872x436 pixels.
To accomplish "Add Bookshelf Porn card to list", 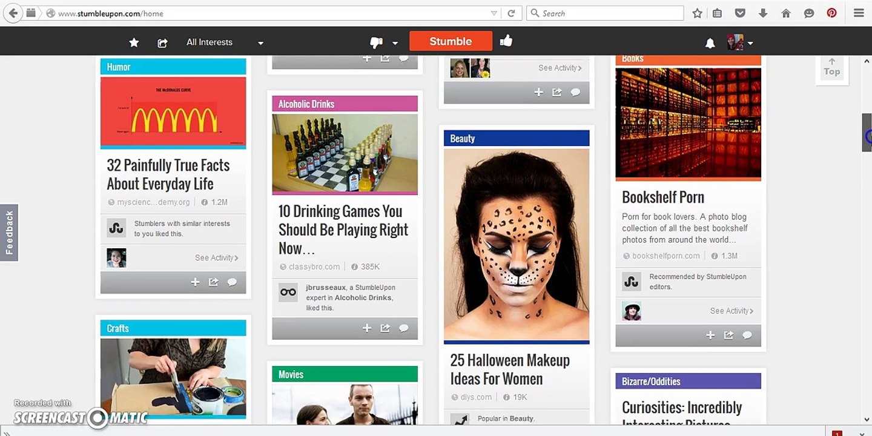I will pos(710,335).
